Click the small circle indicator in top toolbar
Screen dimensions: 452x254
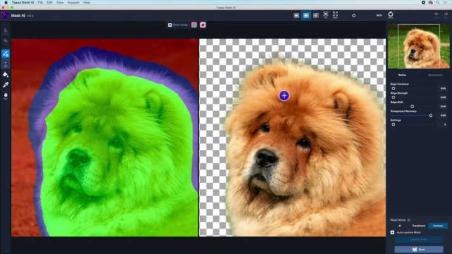click(x=353, y=15)
